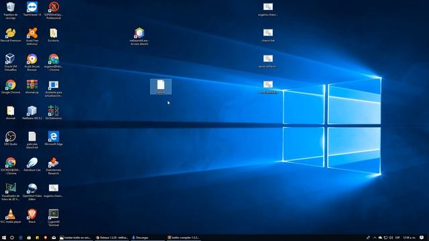Select the peliculas blanch.txt file

pyautogui.click(x=32, y=140)
